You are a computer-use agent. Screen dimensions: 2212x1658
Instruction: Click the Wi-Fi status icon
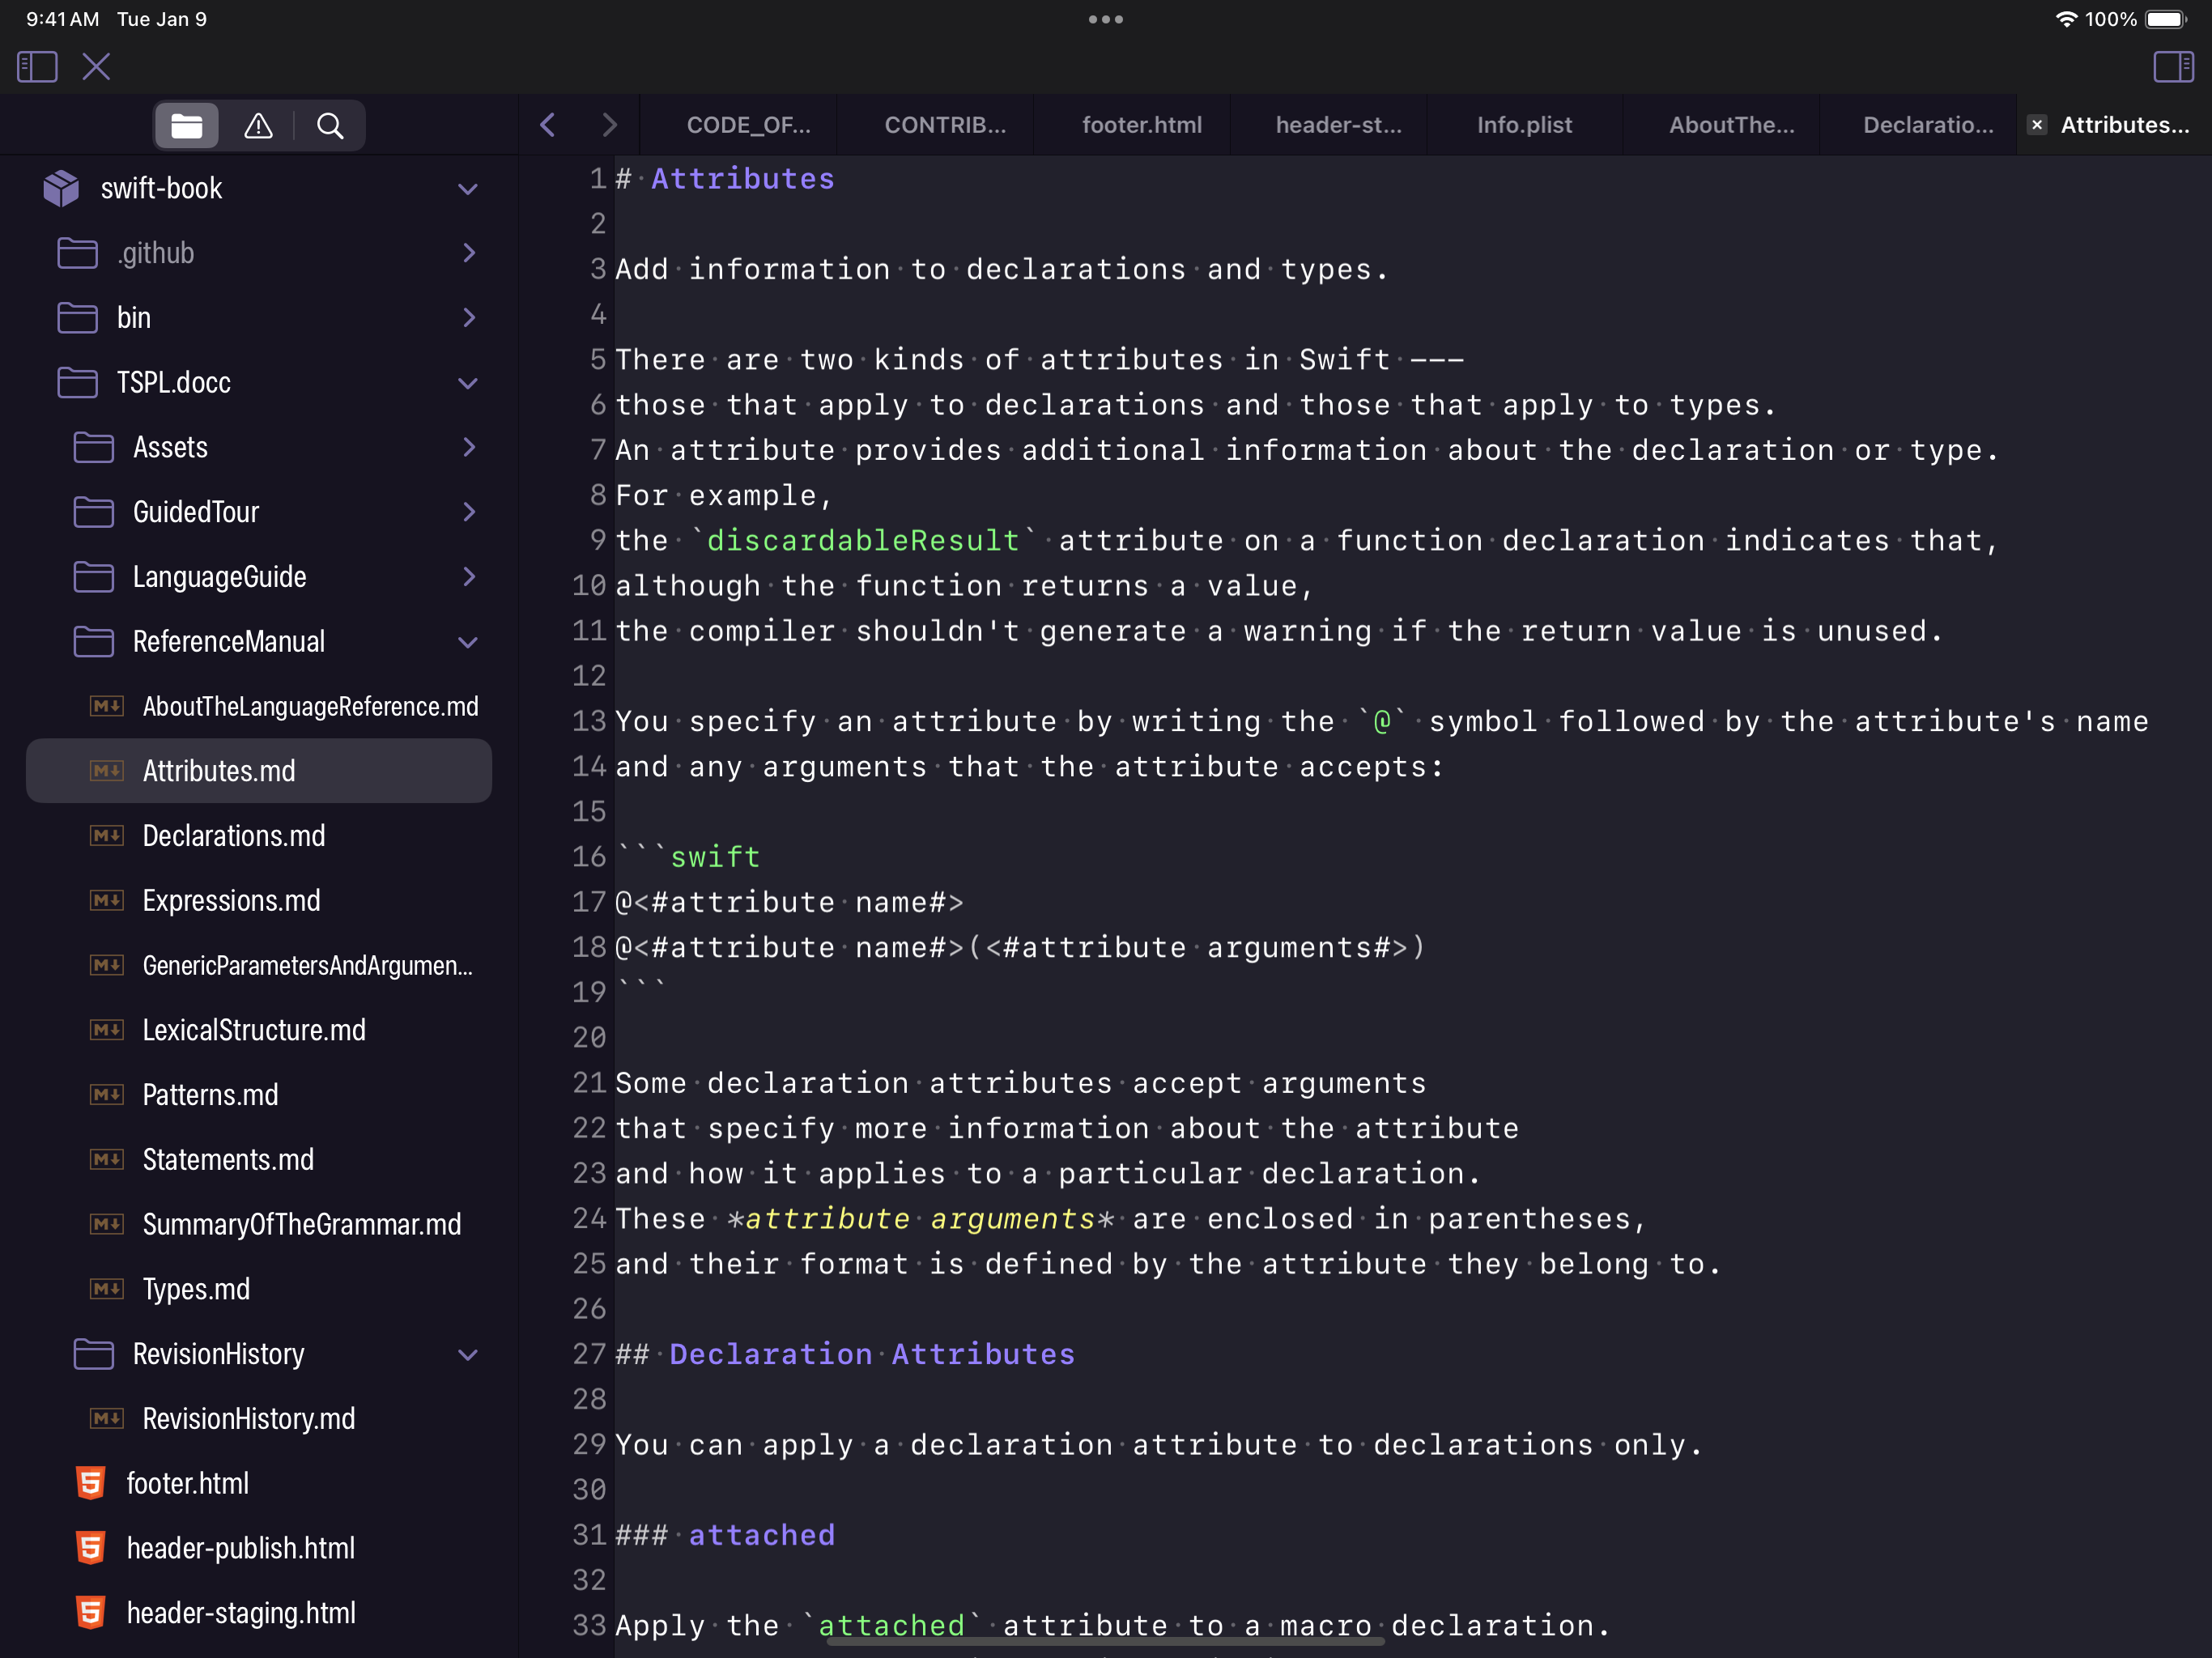(x=2066, y=19)
